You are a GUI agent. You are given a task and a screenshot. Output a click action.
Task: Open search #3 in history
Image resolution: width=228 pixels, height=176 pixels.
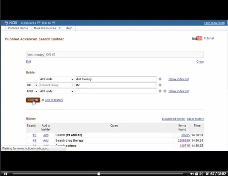[34, 135]
